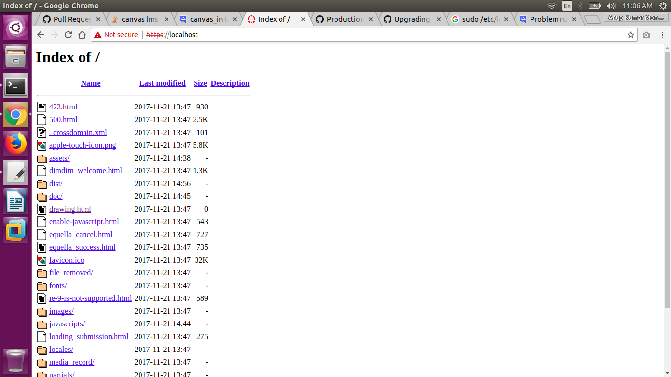Bookmark this page with star icon
This screenshot has width=671, height=377.
coord(631,35)
